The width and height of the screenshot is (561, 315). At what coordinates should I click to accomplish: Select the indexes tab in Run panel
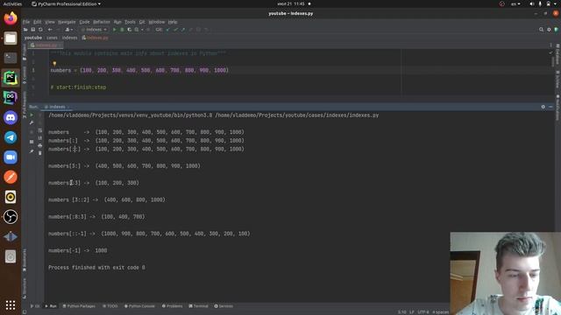point(56,107)
